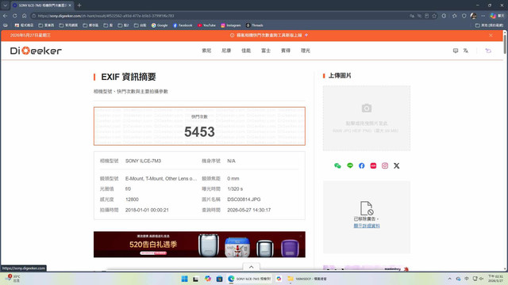508x285 pixels.
Task: Open the Windows Start menu
Action: pyautogui.click(x=184, y=279)
